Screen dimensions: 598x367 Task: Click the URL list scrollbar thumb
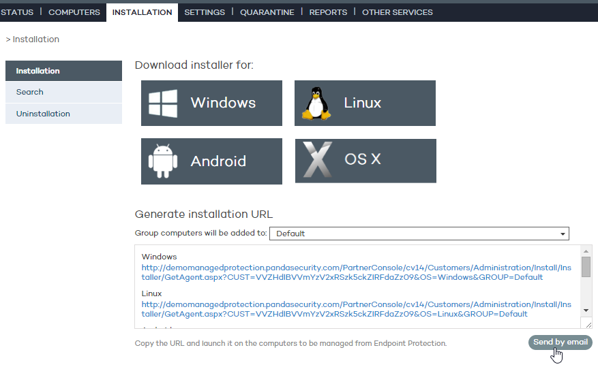click(x=586, y=267)
